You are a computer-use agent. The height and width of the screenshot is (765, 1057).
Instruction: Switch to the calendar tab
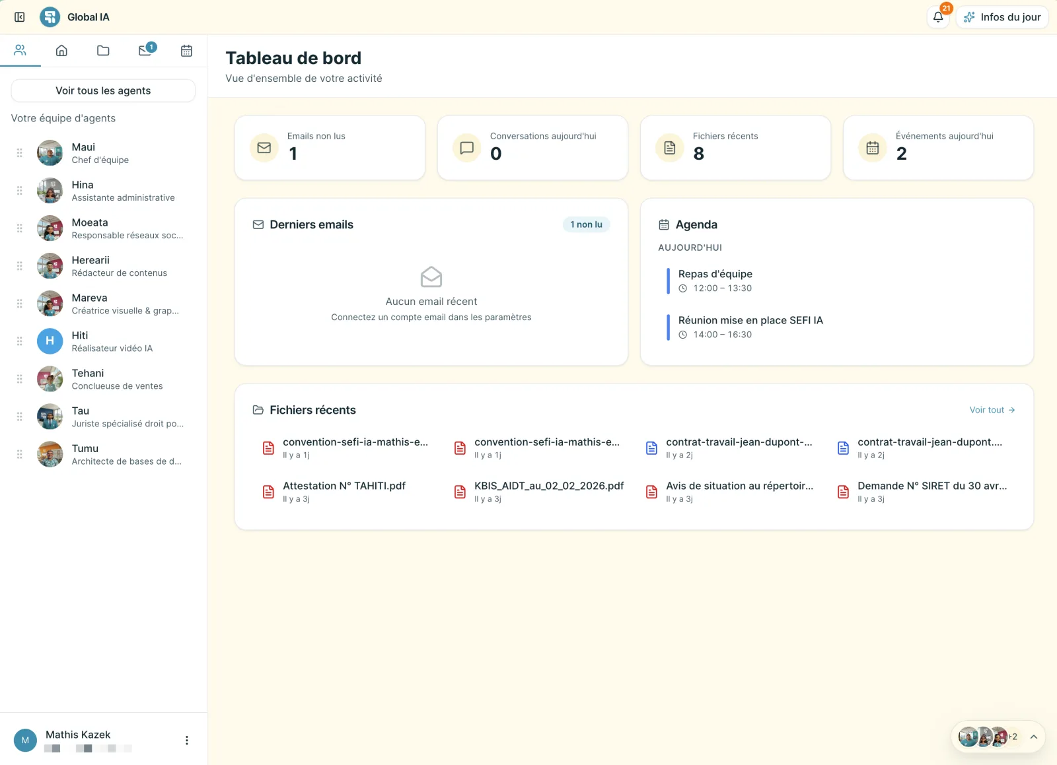(x=186, y=50)
